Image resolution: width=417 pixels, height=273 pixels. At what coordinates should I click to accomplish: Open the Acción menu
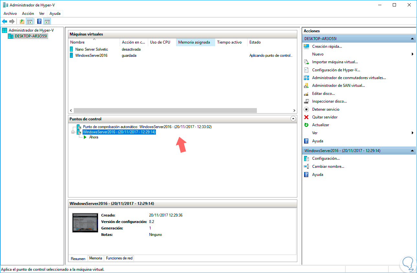(x=28, y=14)
